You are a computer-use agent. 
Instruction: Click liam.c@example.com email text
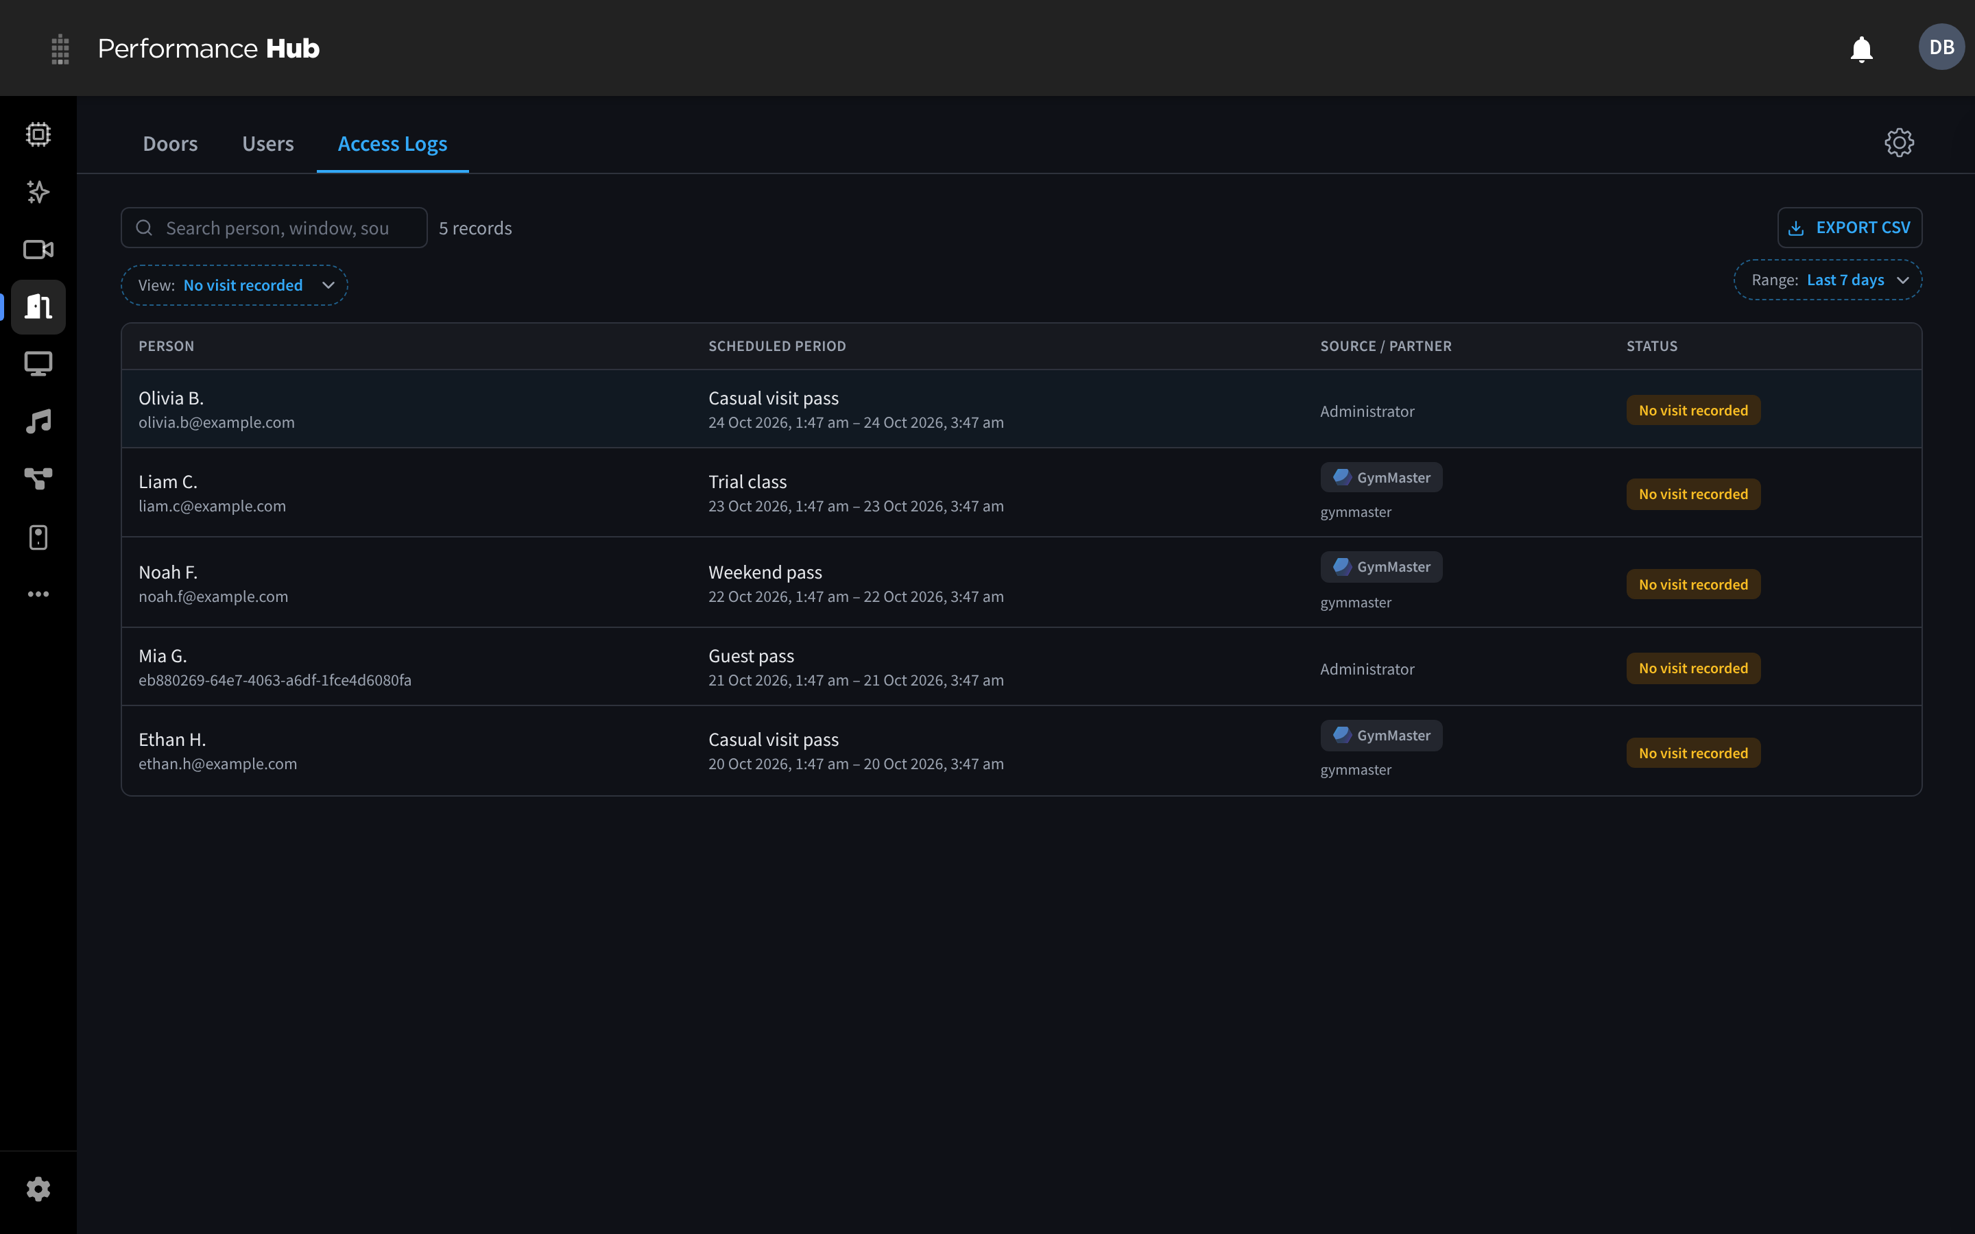[x=212, y=506]
